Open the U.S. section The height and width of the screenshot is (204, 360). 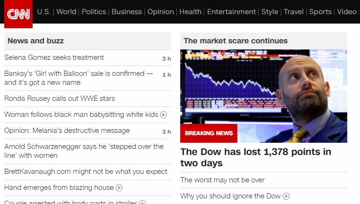point(44,12)
